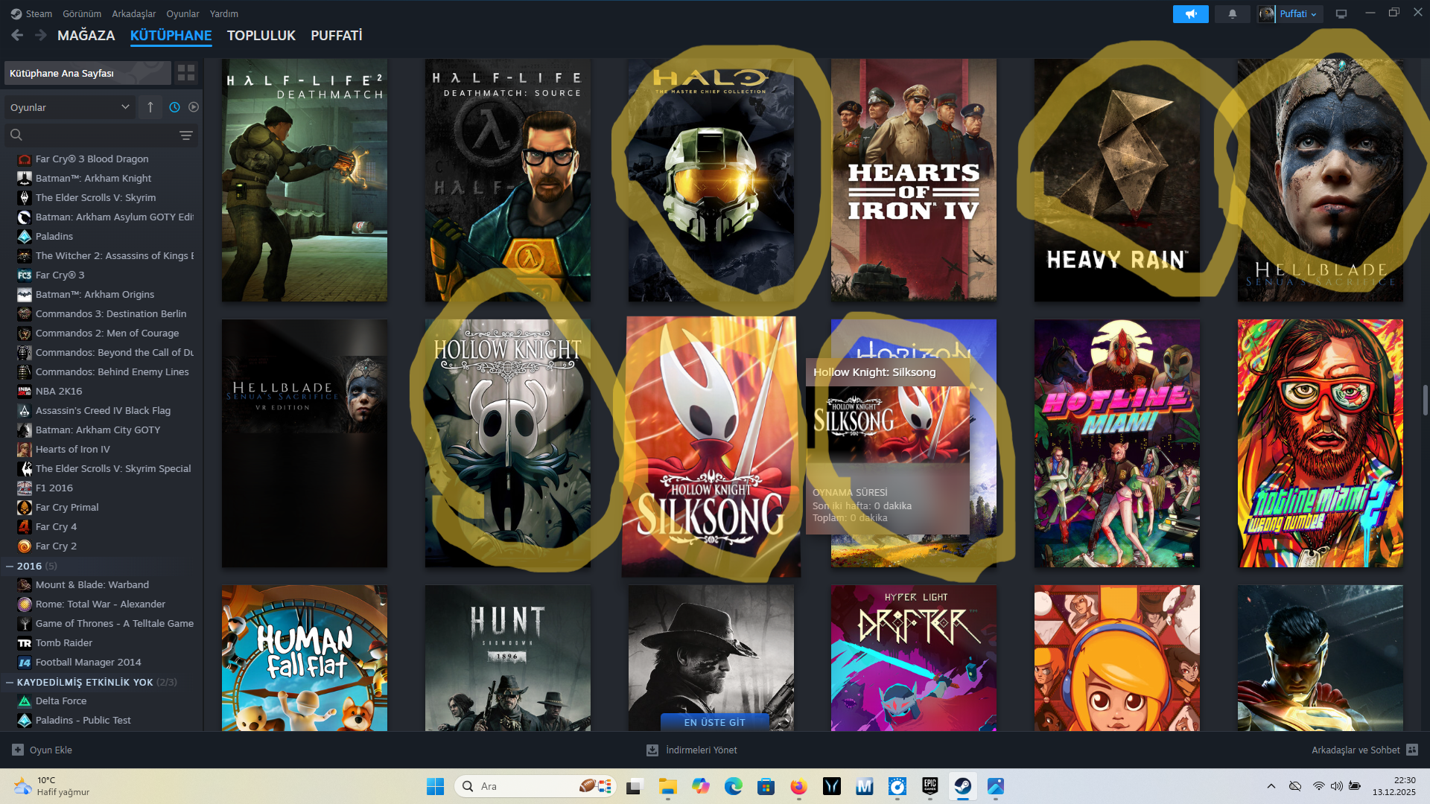Click the EN ÜSTE GİT button
The image size is (1430, 804).
point(714,722)
